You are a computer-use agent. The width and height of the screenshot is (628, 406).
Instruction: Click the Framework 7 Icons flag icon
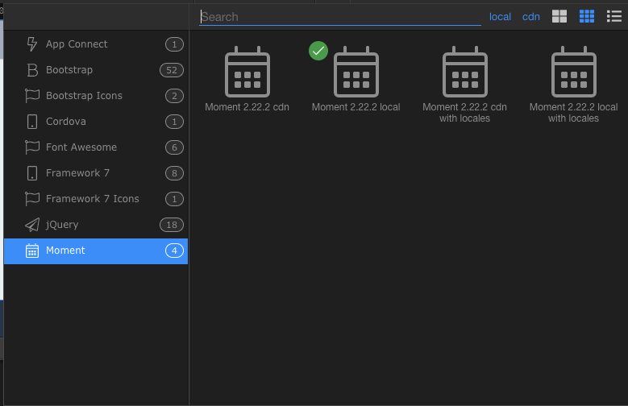click(32, 199)
